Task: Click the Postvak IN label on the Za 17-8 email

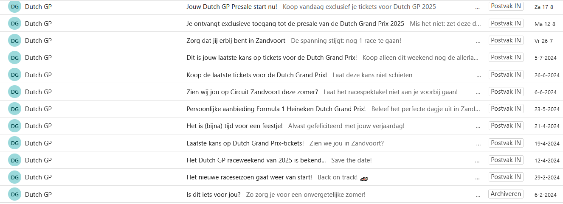Action: [x=506, y=6]
